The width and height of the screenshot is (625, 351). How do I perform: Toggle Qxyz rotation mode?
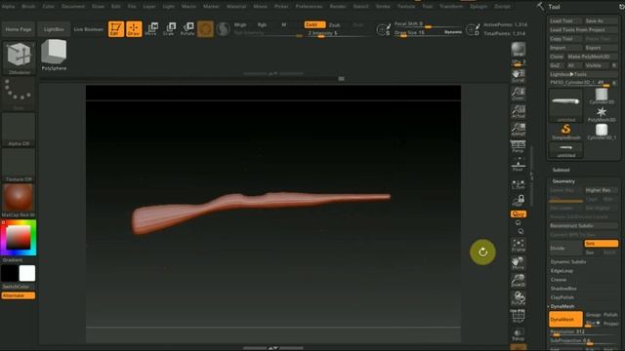pyautogui.click(x=519, y=214)
